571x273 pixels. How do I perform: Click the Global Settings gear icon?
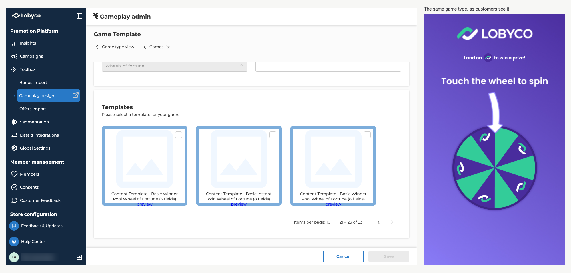(14, 148)
